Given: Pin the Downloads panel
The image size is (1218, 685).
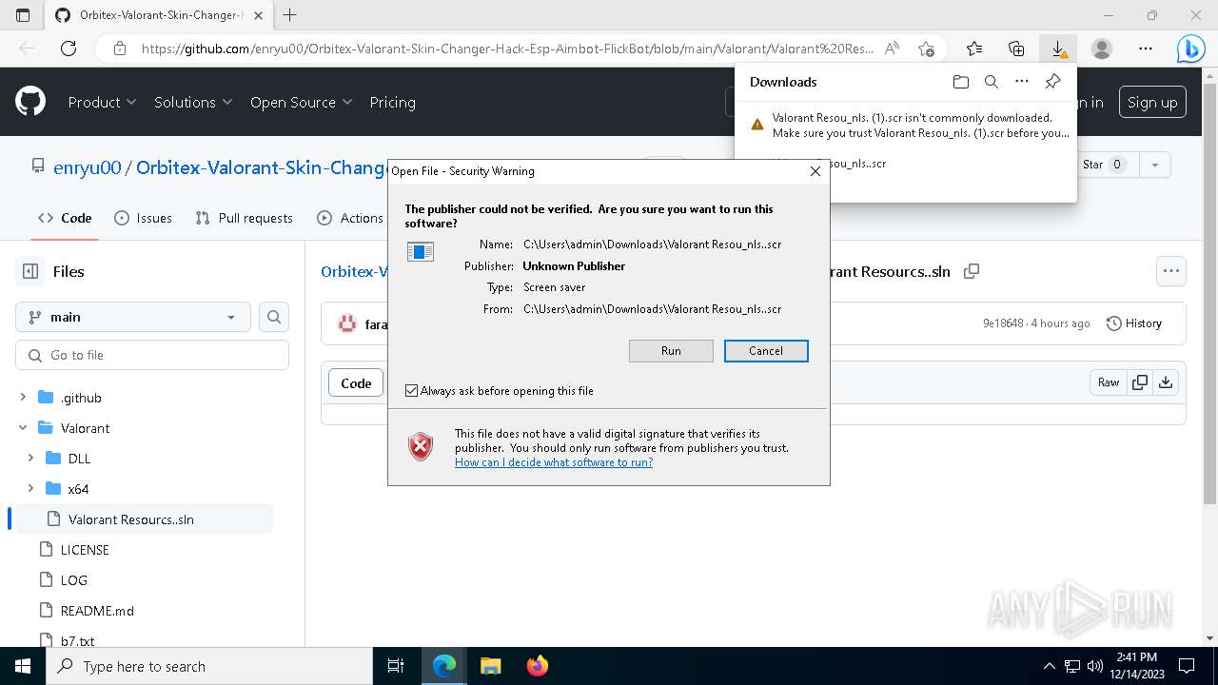Looking at the screenshot, I should [x=1052, y=82].
